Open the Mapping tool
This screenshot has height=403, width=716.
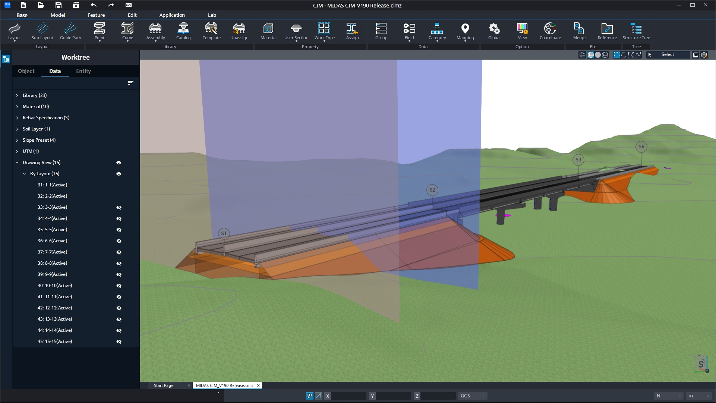[465, 31]
